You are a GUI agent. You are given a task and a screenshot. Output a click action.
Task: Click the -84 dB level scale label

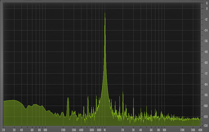click(206, 84)
